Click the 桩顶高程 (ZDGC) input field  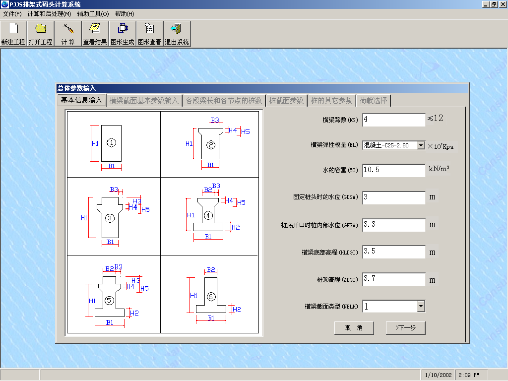pos(393,279)
